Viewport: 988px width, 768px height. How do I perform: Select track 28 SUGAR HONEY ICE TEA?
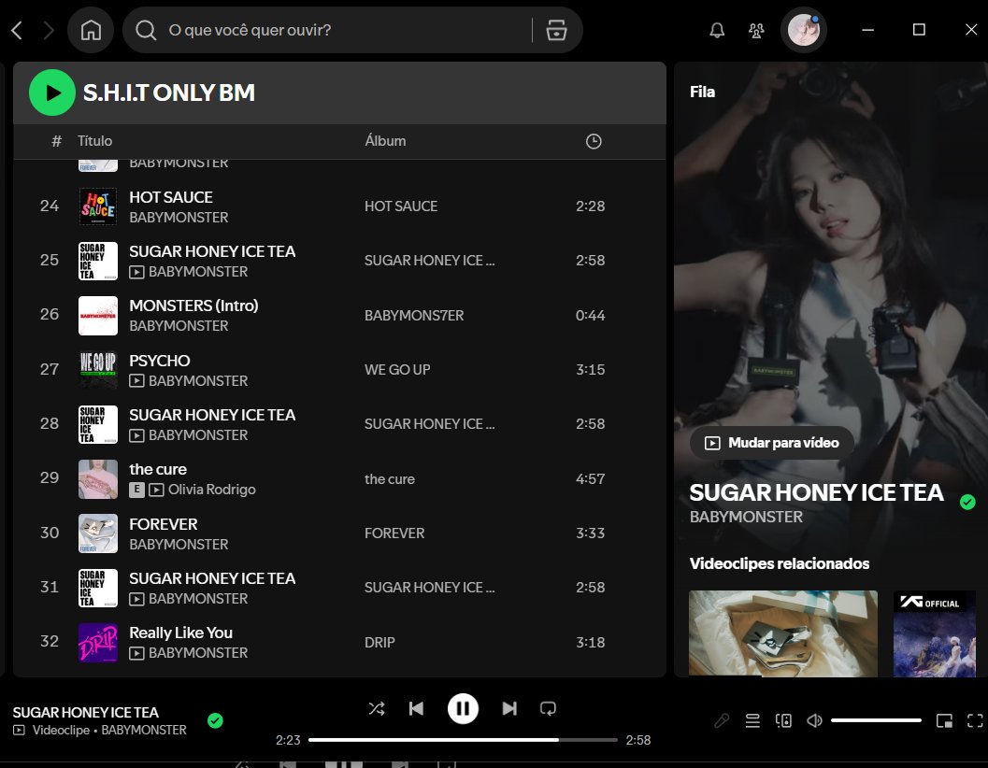pyautogui.click(x=339, y=424)
